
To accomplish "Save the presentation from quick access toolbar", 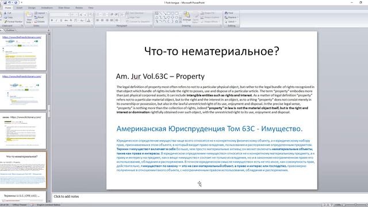I will coord(5,2).
